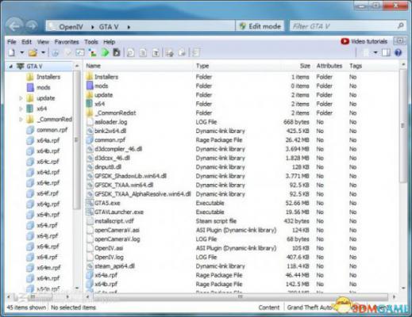
Task: Select the asloader.log file name
Action: [111, 122]
